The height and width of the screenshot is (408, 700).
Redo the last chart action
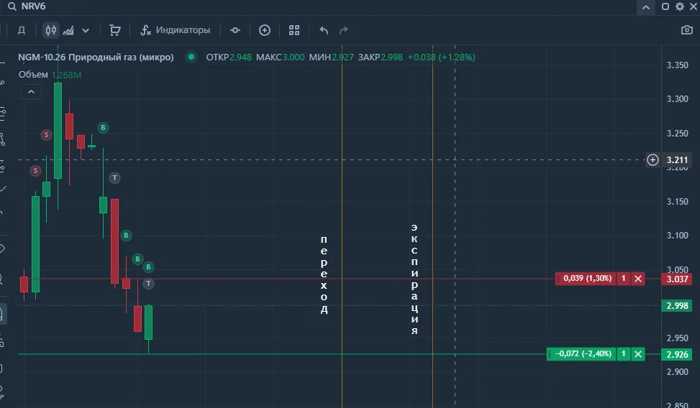coord(343,30)
